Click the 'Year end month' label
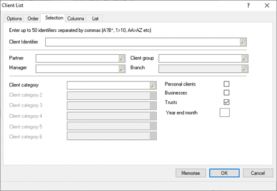277x191 pixels. (x=181, y=113)
